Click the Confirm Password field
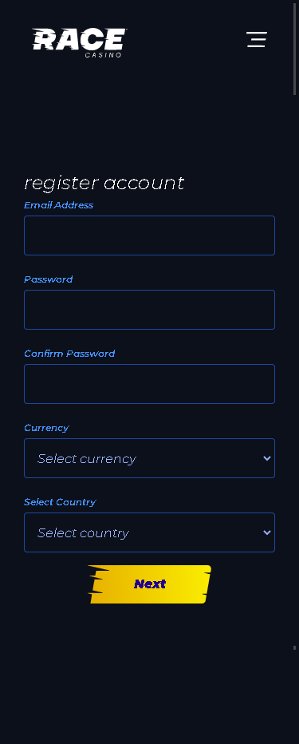The height and width of the screenshot is (744, 299). pos(149,384)
